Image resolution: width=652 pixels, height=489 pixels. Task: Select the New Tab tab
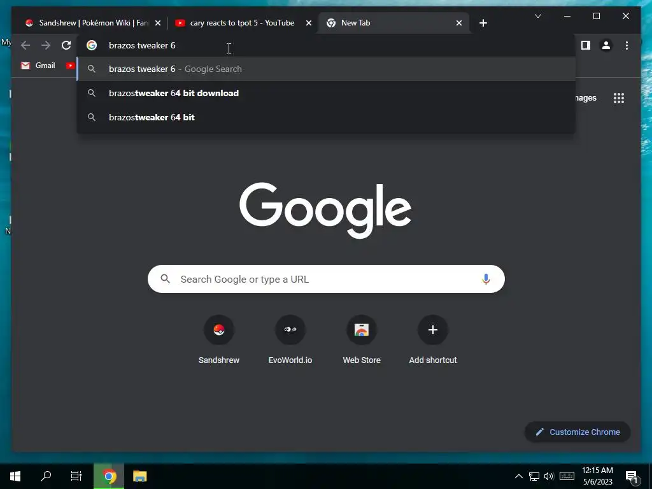(393, 23)
